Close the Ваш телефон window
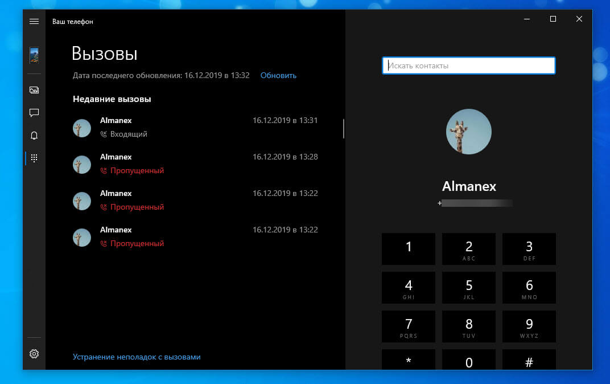 coord(579,19)
